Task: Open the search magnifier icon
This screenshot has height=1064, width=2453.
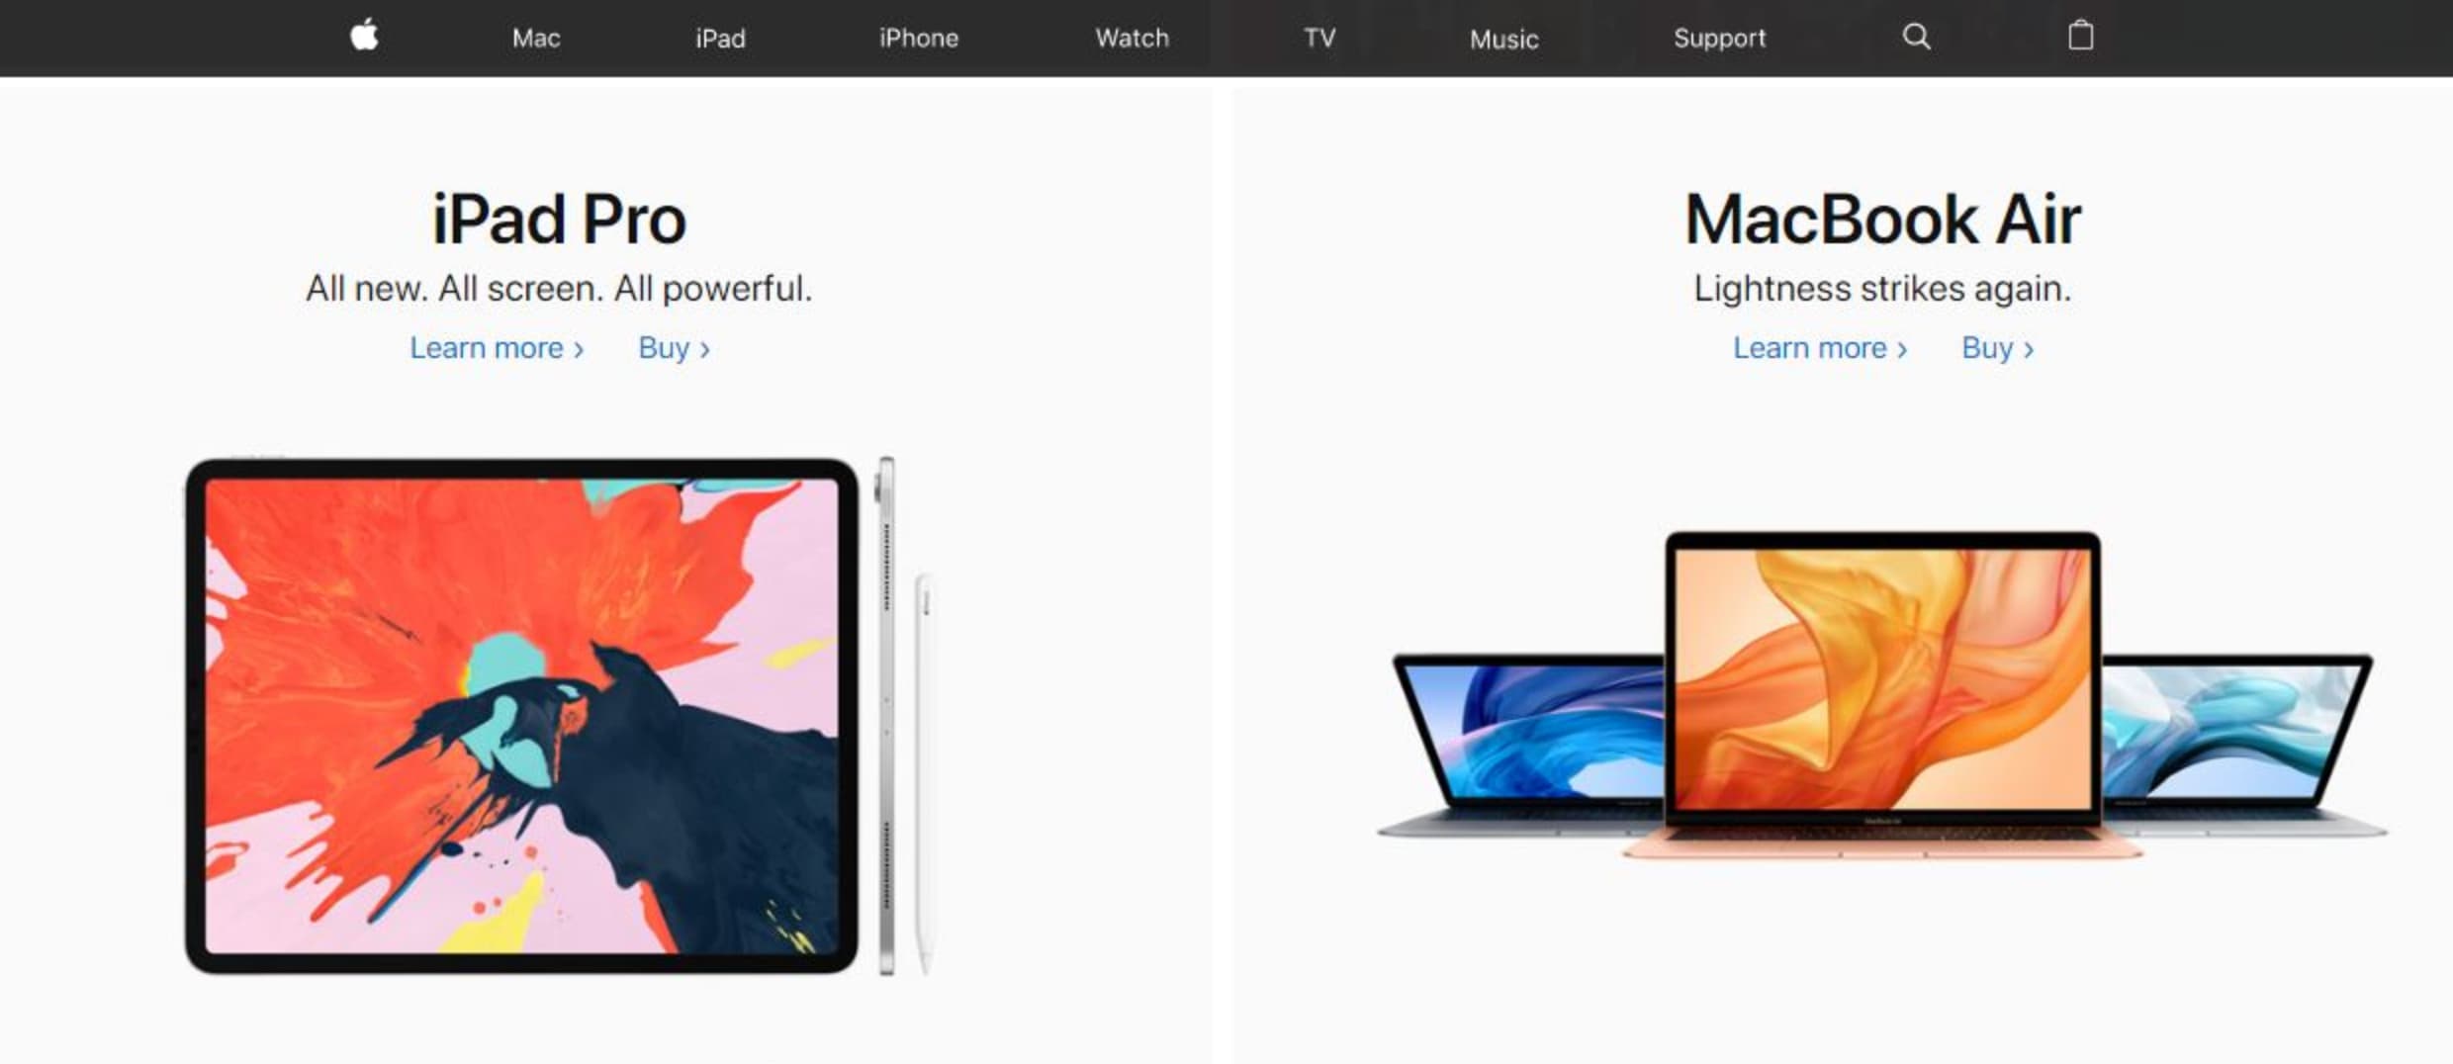Action: click(x=1916, y=37)
